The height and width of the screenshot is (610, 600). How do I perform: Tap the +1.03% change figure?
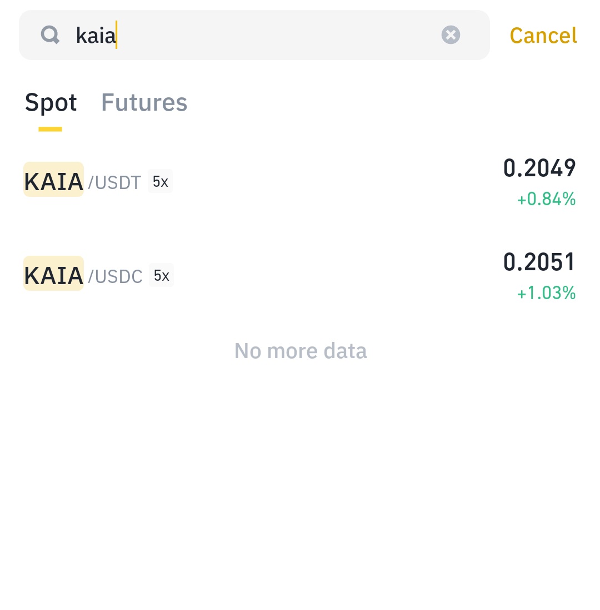pyautogui.click(x=546, y=293)
